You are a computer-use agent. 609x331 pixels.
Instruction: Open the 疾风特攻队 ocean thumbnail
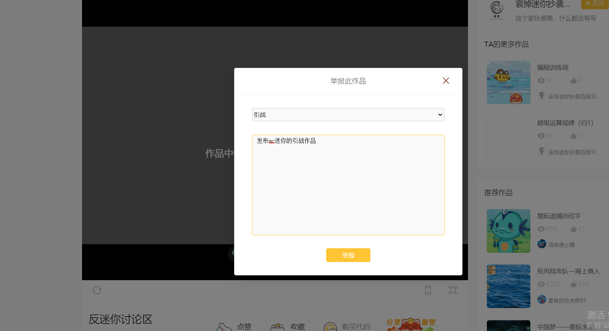coord(508,286)
